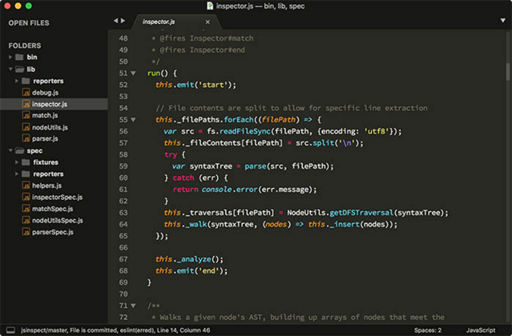
Task: Click the OPEN FILES sidebar heading
Action: [29, 23]
